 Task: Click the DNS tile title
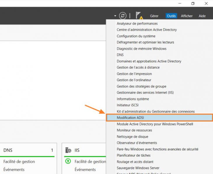(8, 150)
